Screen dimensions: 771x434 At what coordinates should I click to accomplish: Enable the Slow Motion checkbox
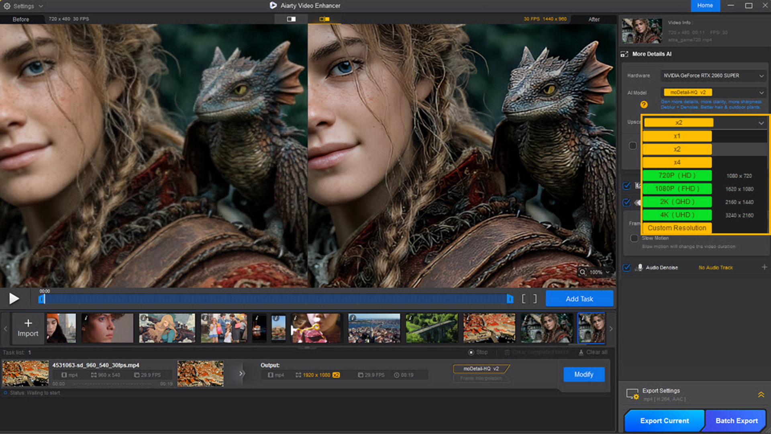pos(634,238)
